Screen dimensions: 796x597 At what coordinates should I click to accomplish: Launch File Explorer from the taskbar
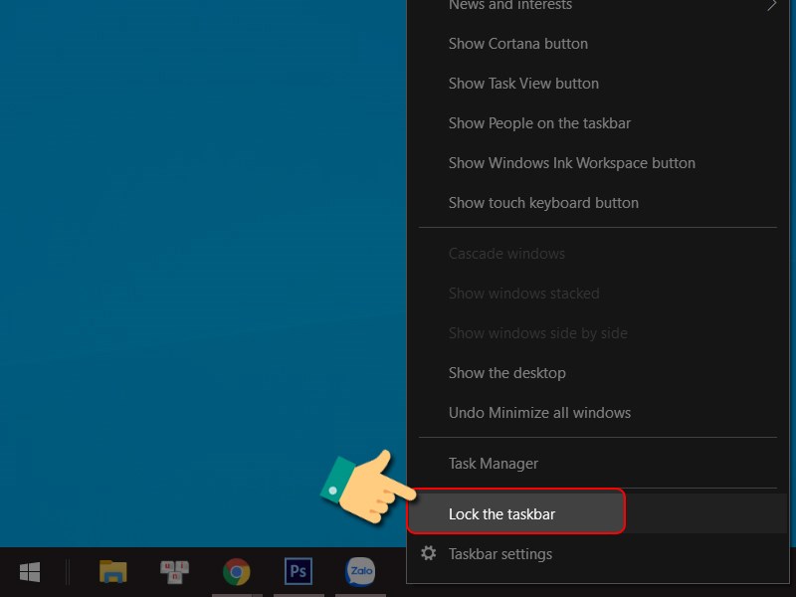tap(112, 572)
